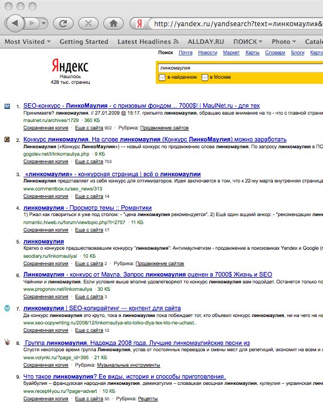Click the search field containing линкомаулия
Viewport: 323px width, 406px height.
point(241,68)
